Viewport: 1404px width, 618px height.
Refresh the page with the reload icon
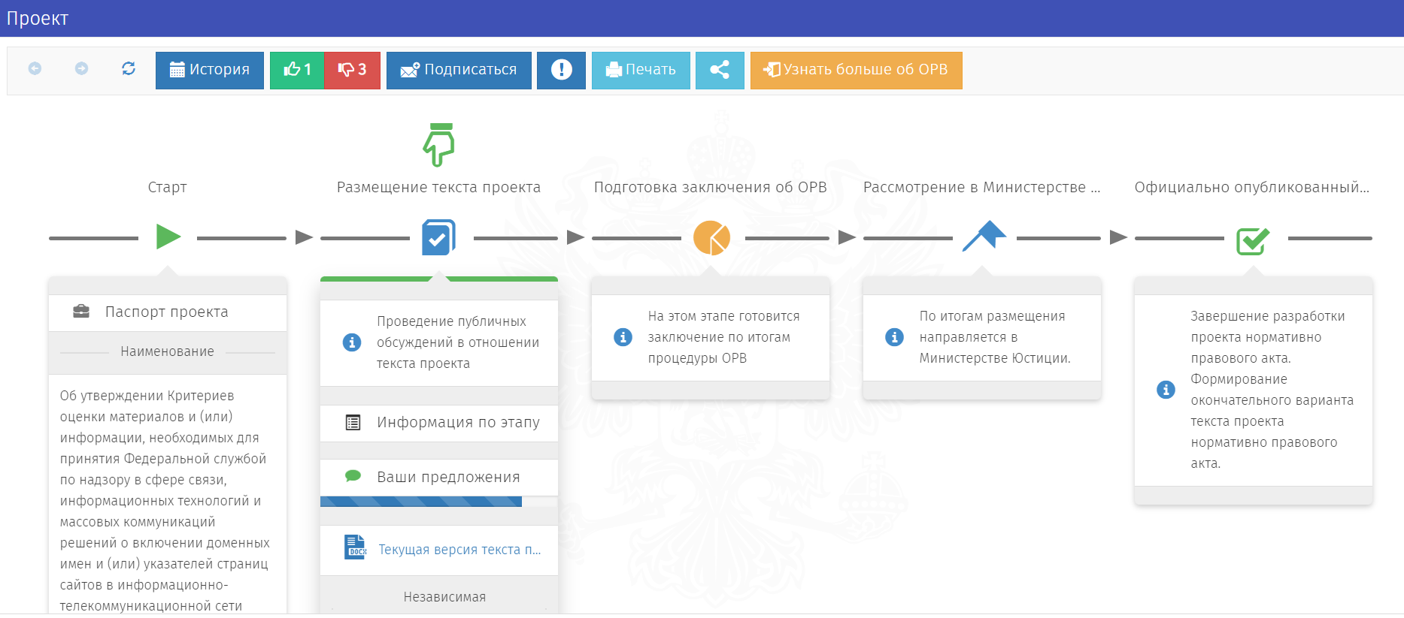point(129,69)
